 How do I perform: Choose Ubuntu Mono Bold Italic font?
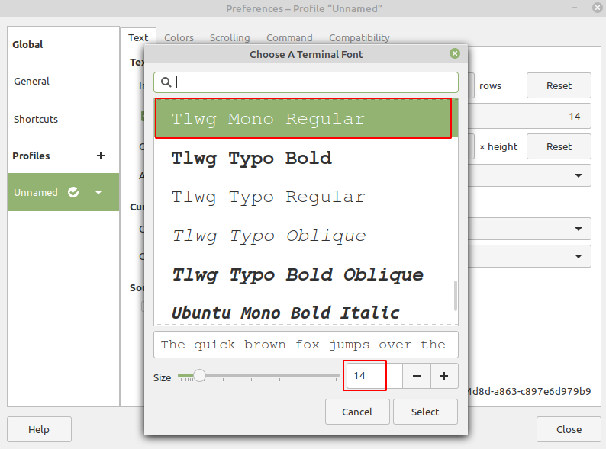pos(285,313)
